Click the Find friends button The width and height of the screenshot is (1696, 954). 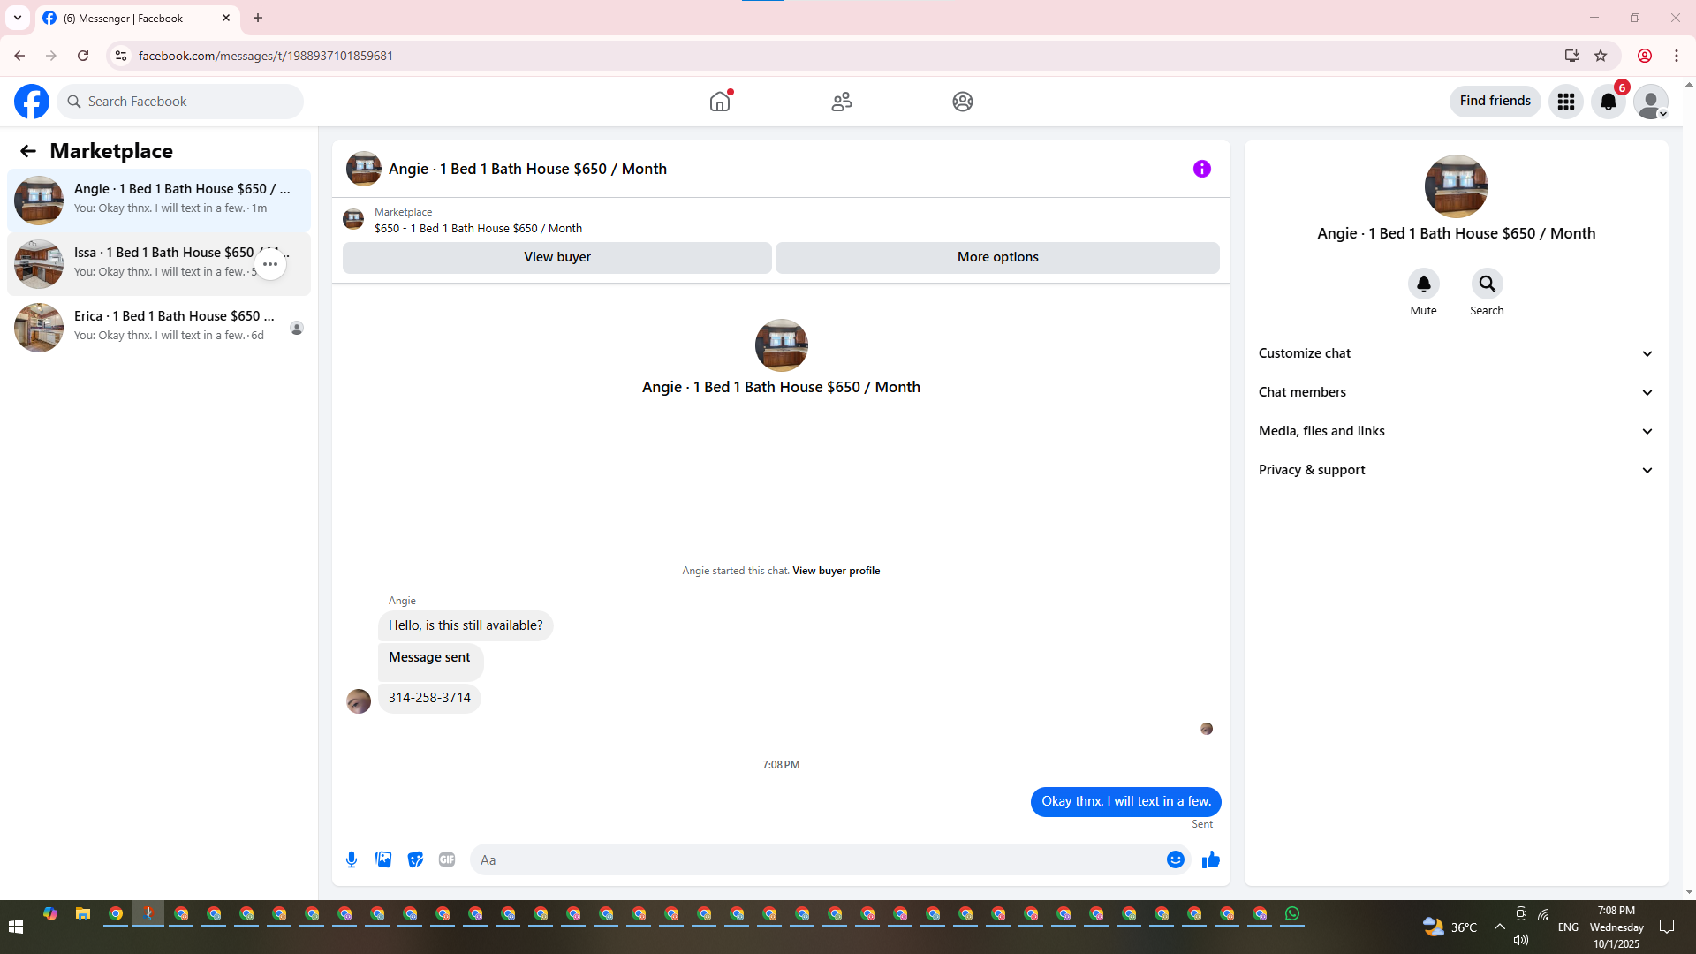pyautogui.click(x=1495, y=101)
